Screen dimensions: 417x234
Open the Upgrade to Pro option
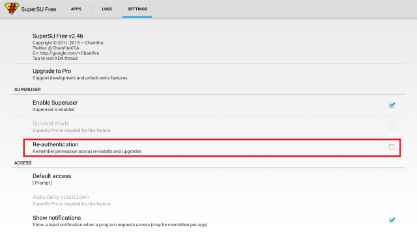click(x=208, y=74)
